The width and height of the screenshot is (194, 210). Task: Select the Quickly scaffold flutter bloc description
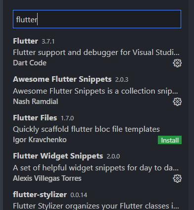pos(86,129)
